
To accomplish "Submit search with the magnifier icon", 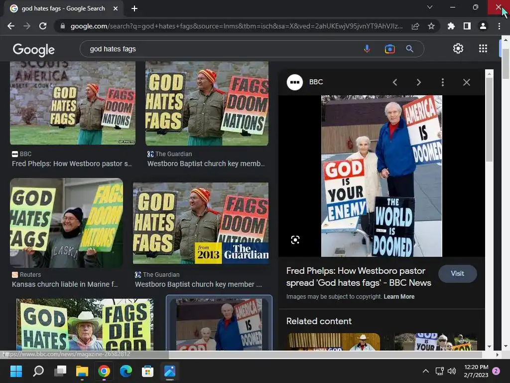I will pyautogui.click(x=409, y=49).
